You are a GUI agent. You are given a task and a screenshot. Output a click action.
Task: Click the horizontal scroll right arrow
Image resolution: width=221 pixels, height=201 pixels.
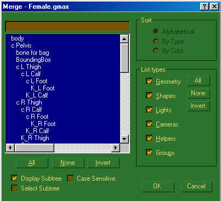click(x=116, y=147)
